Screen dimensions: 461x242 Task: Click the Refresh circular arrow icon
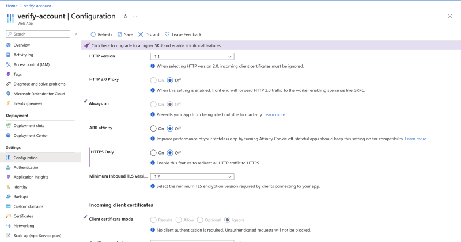click(93, 34)
